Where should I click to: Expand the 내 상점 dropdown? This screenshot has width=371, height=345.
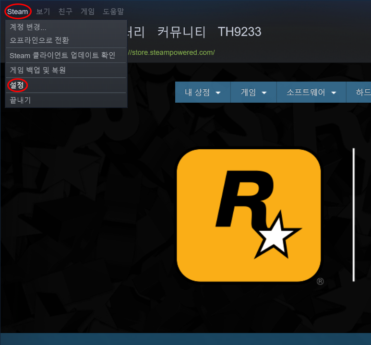coord(203,92)
